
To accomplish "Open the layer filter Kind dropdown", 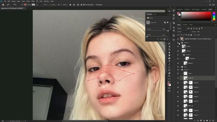I will (x=182, y=28).
